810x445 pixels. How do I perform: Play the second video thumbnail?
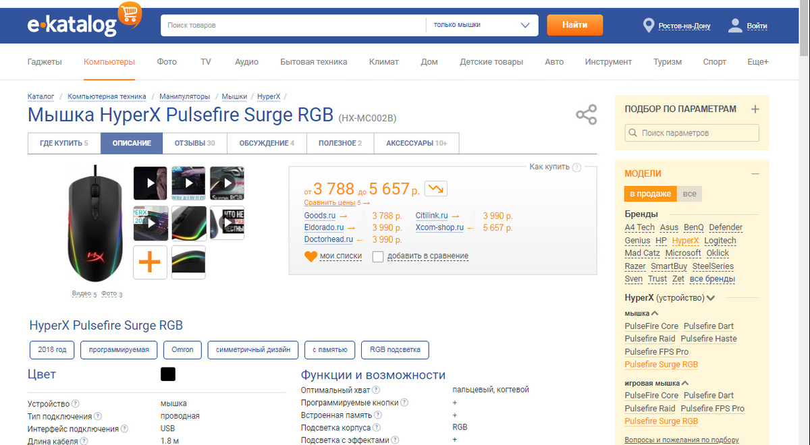click(x=188, y=183)
